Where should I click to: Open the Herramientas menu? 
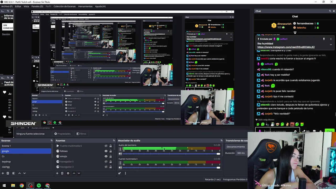pos(85,6)
